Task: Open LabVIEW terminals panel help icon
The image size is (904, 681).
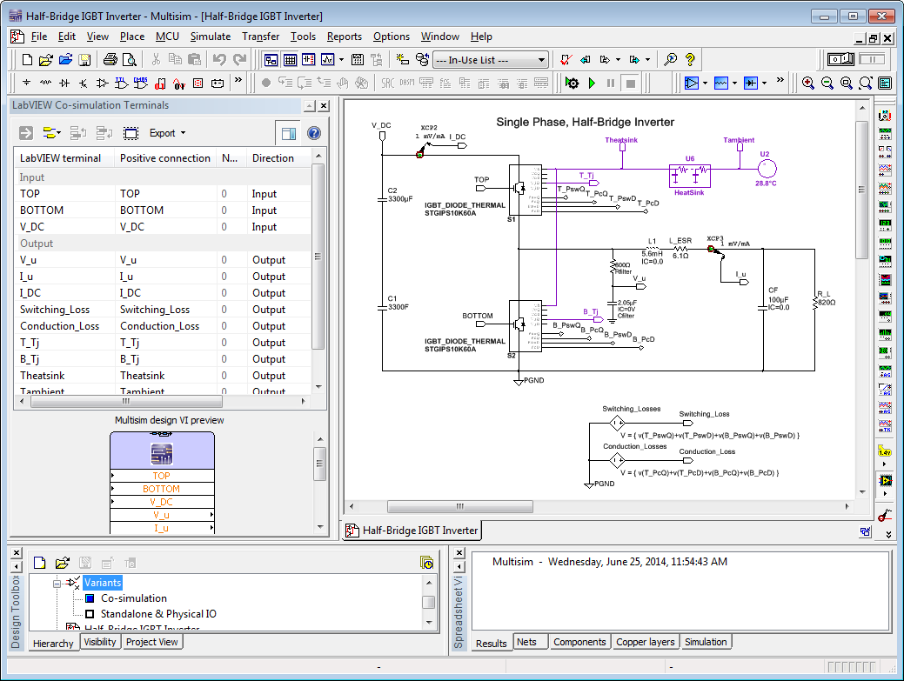Action: click(x=314, y=133)
